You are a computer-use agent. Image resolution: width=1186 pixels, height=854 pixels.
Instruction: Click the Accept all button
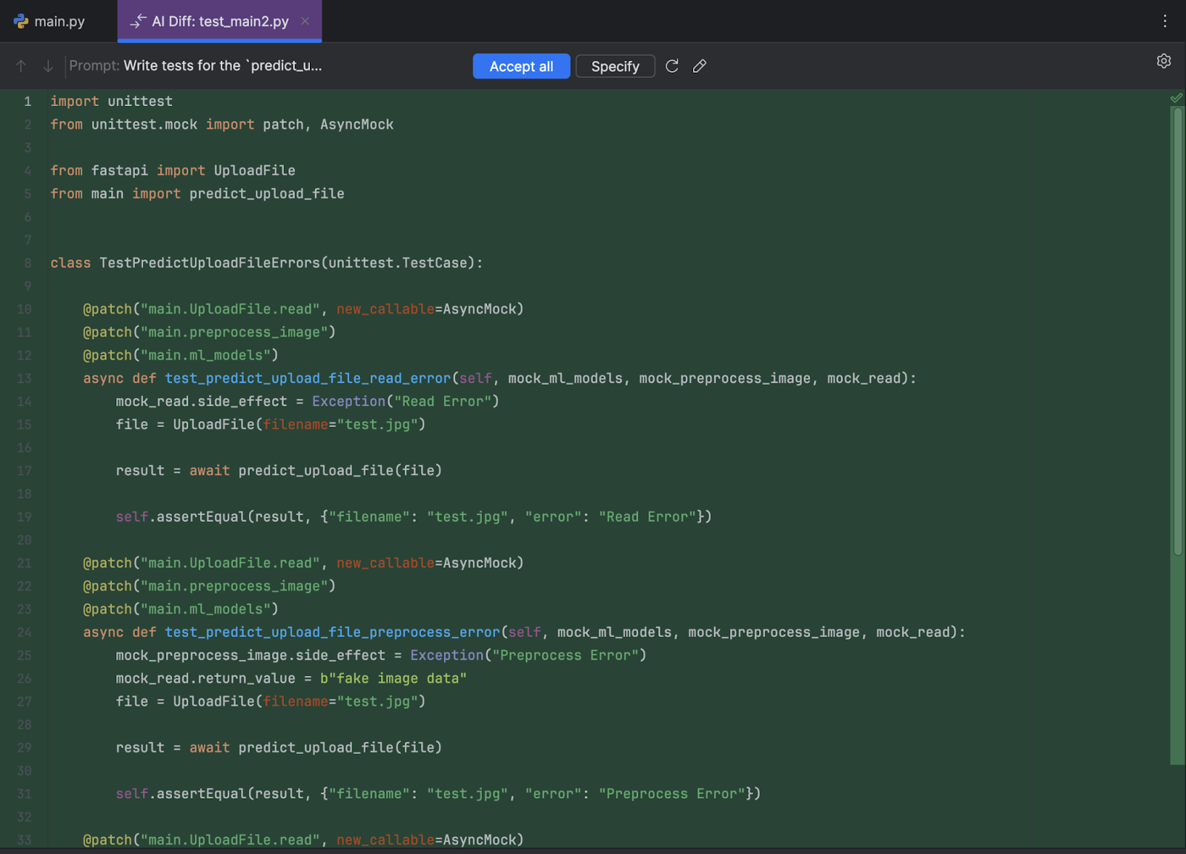pos(521,66)
